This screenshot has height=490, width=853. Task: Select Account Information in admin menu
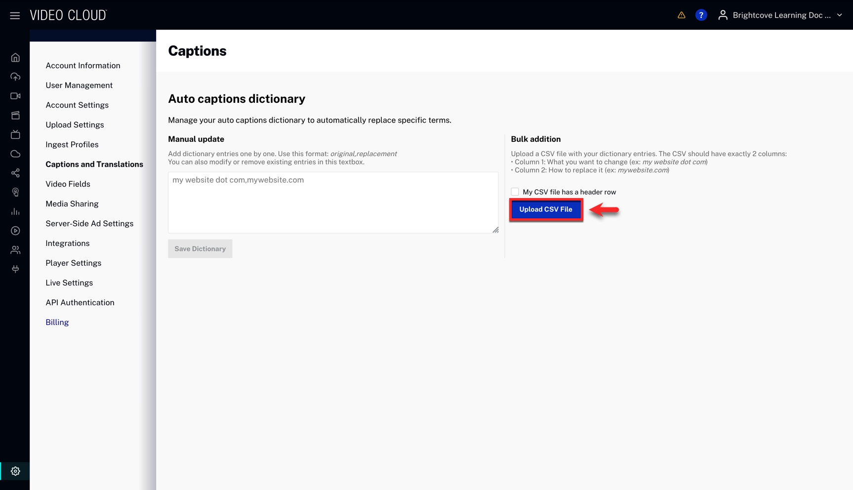[83, 66]
